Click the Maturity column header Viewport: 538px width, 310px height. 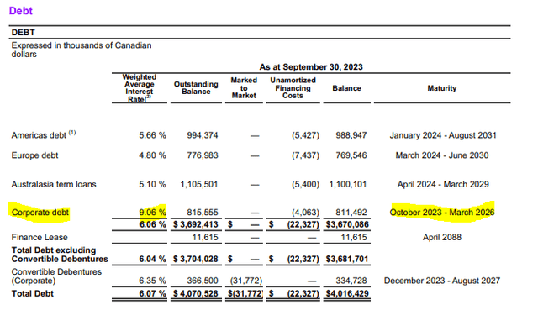[x=442, y=88]
